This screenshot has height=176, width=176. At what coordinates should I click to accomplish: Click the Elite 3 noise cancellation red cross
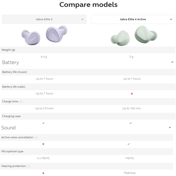43,144
